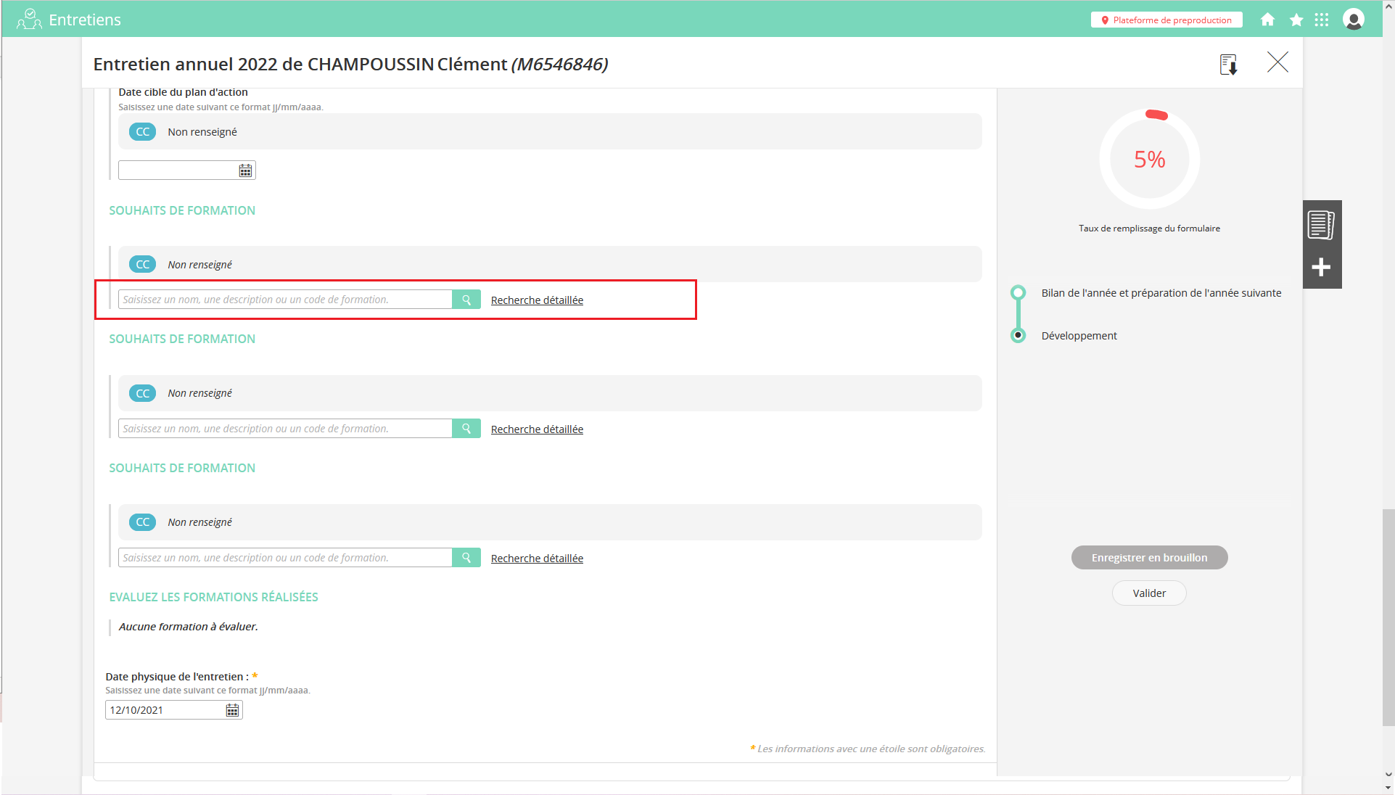Click search icon in third formation field

(466, 558)
